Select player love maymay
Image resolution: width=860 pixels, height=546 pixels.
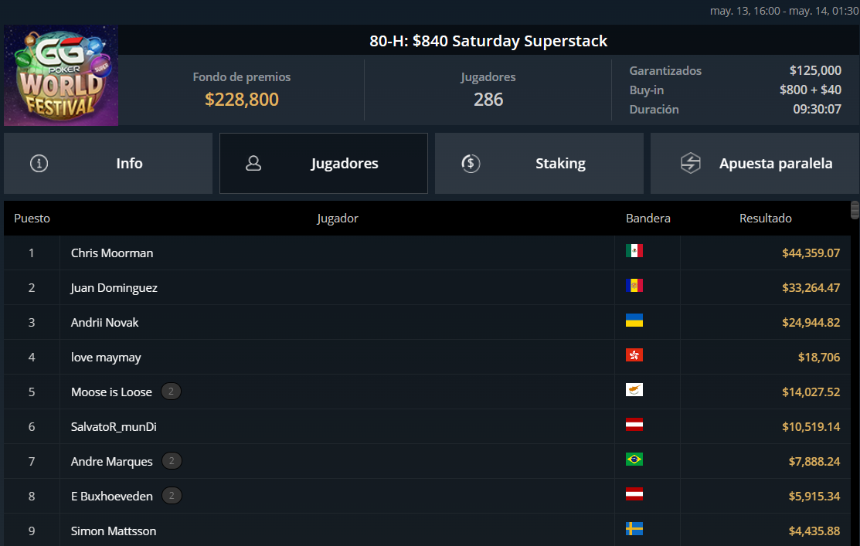coord(106,358)
